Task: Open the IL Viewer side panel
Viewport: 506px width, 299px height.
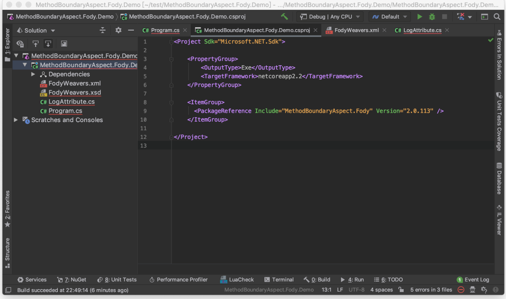Action: pyautogui.click(x=499, y=220)
